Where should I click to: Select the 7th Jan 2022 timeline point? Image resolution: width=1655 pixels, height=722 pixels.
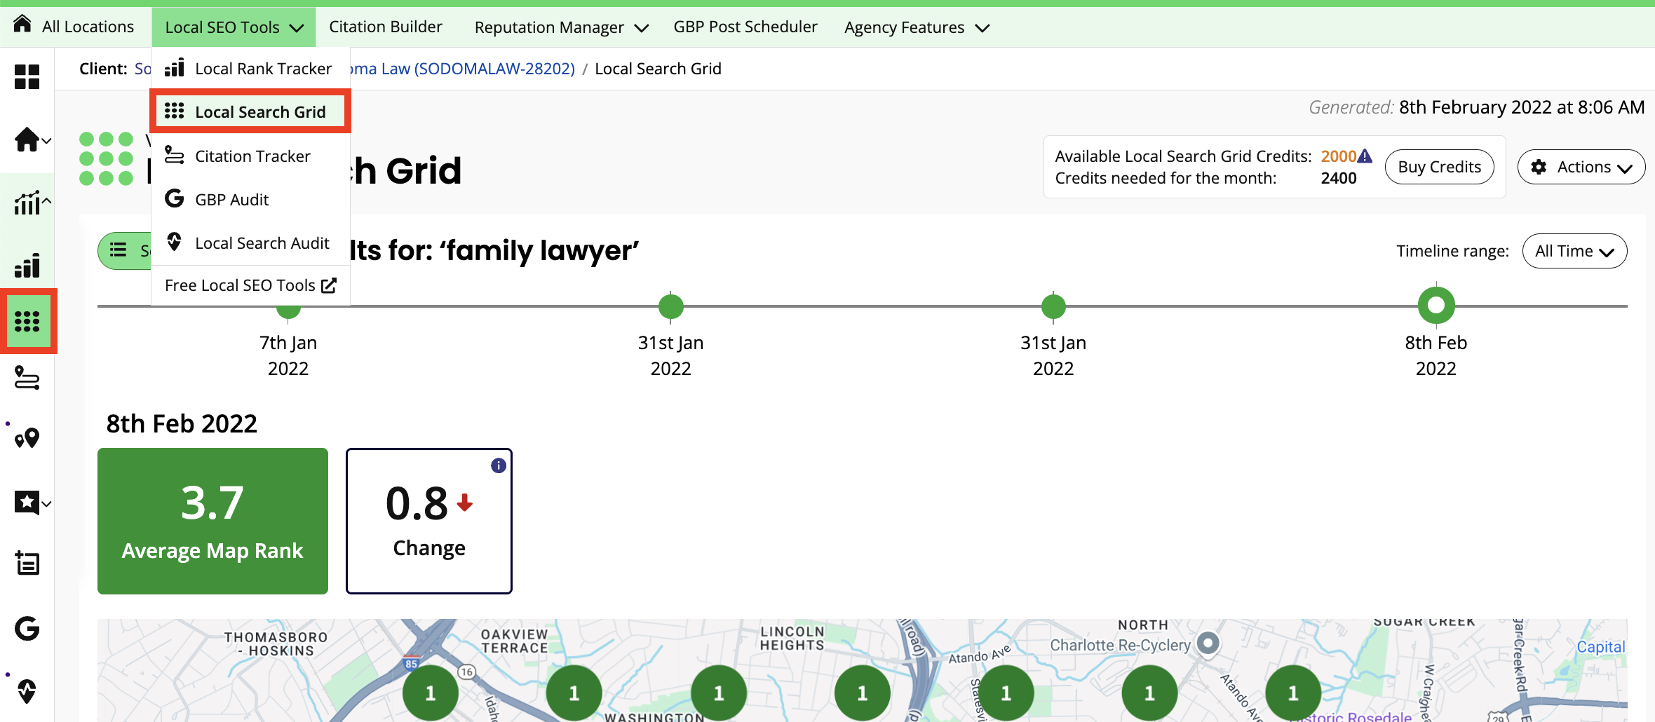tap(288, 311)
